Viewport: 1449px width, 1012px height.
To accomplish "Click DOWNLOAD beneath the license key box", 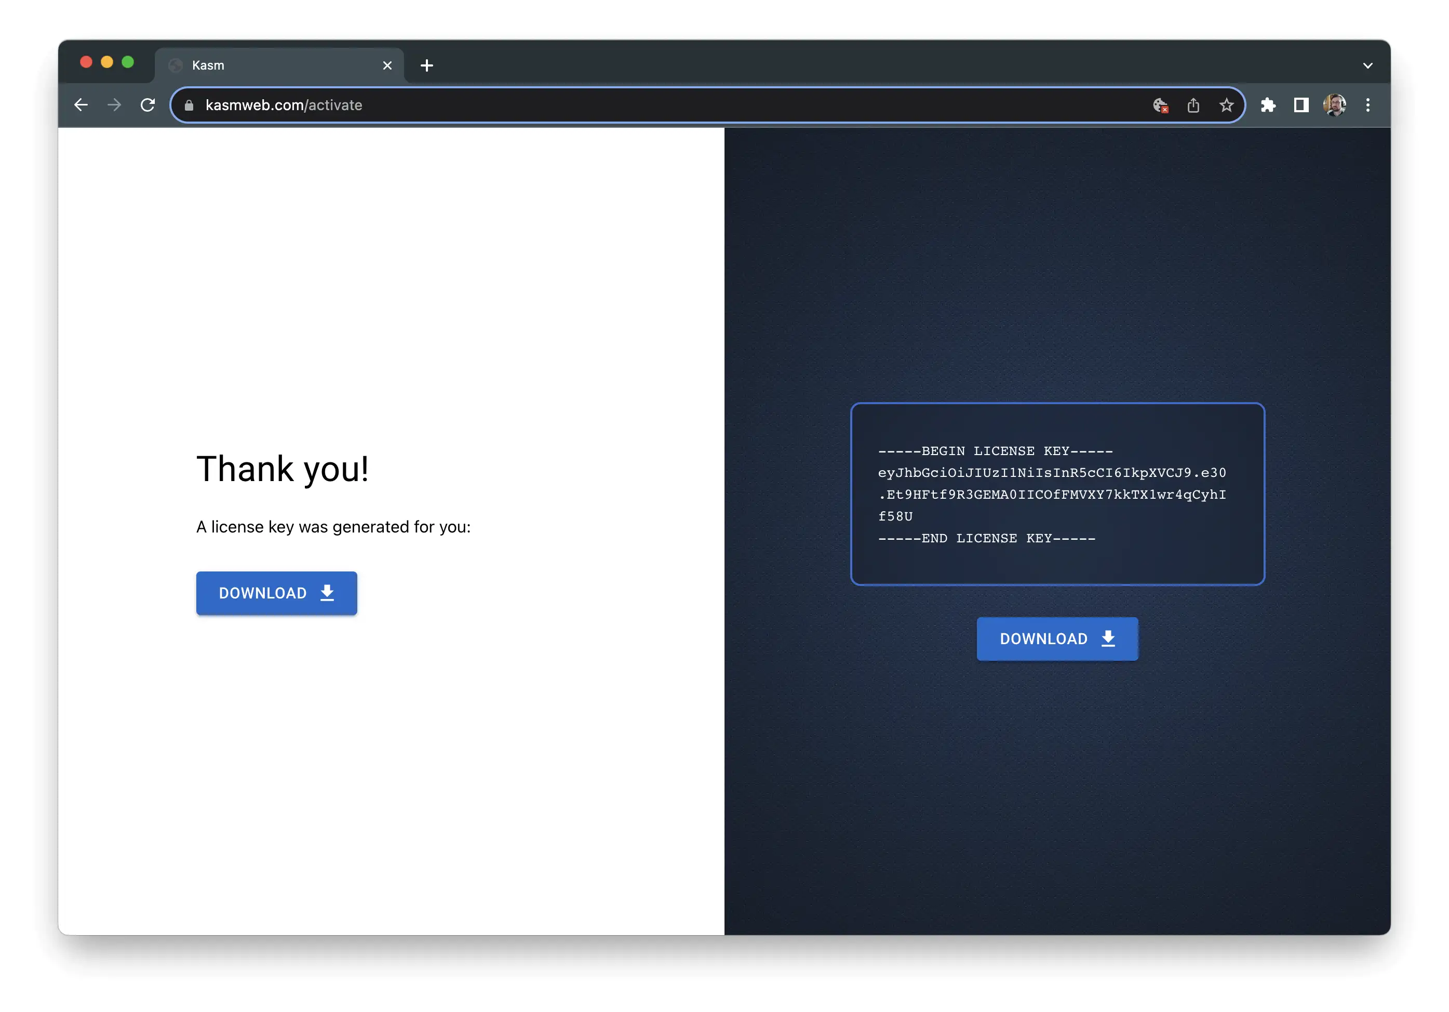I will [x=1057, y=638].
